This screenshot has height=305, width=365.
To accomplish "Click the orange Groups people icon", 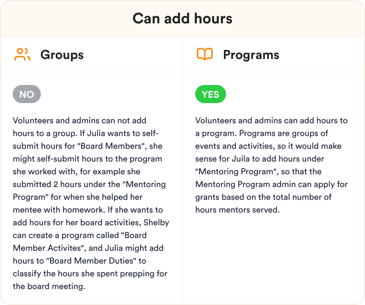I will (22, 54).
